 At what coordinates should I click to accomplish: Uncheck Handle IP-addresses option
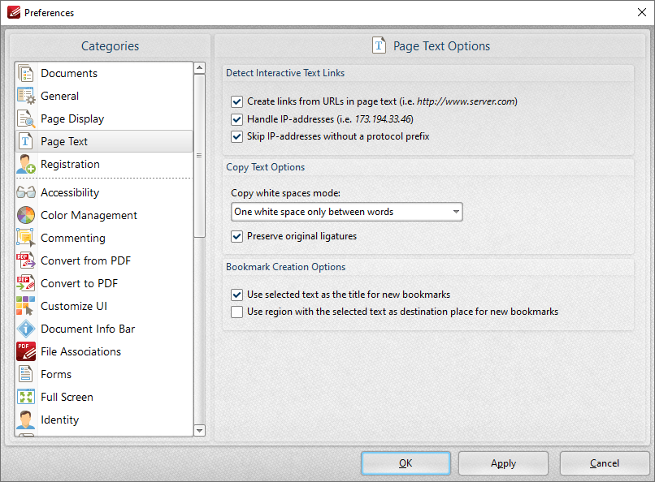click(x=236, y=118)
